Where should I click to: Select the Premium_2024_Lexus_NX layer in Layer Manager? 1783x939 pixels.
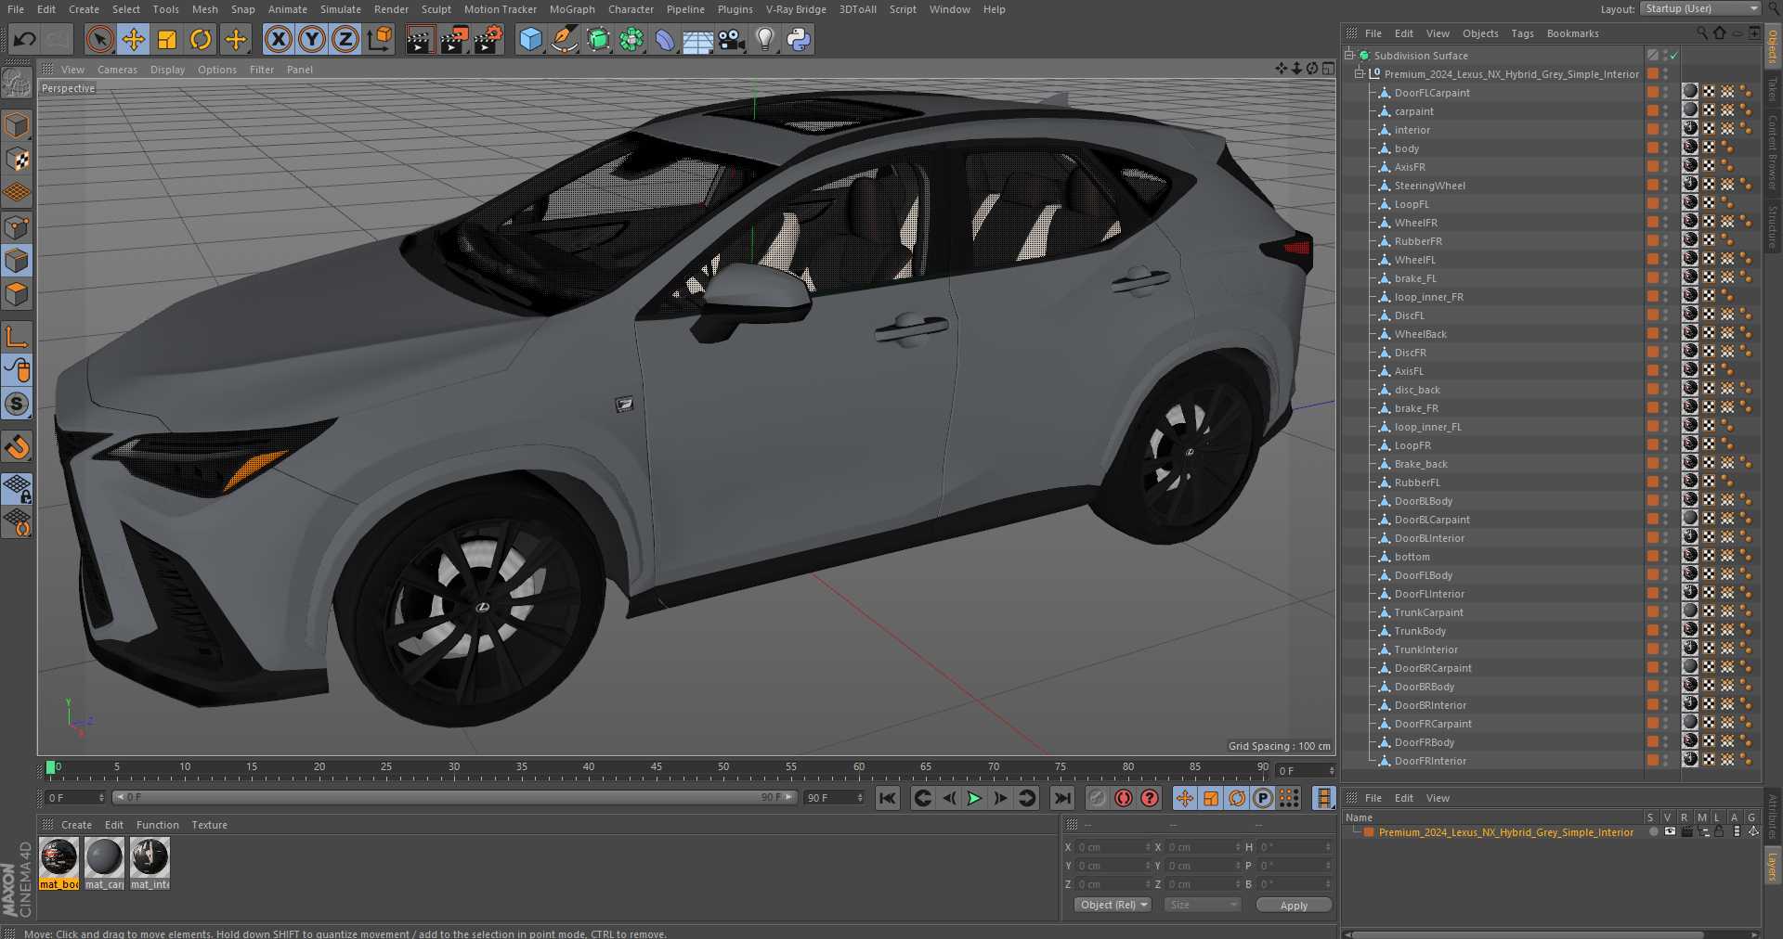tap(1505, 832)
